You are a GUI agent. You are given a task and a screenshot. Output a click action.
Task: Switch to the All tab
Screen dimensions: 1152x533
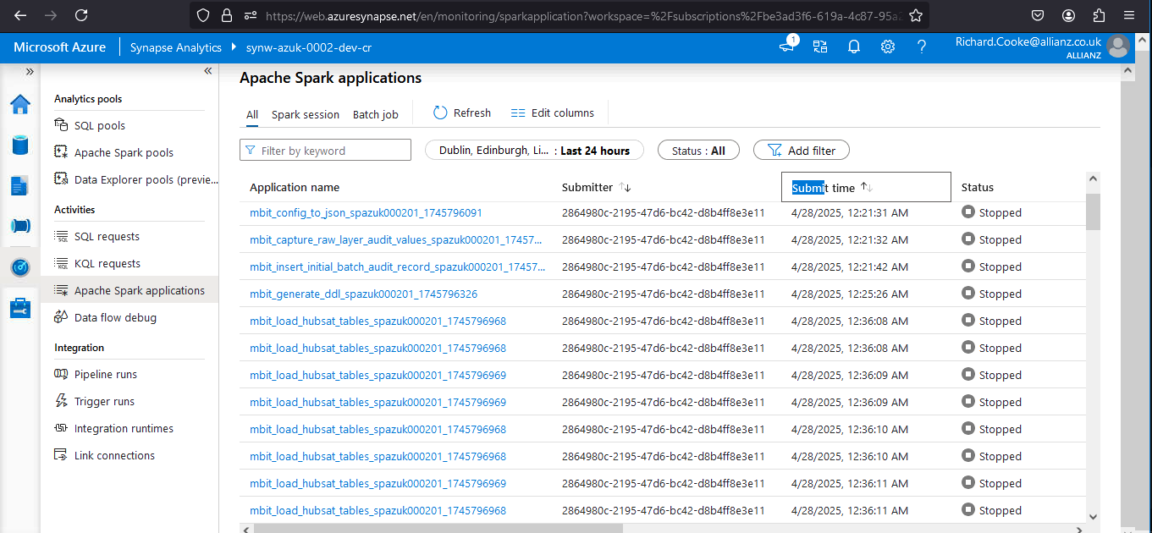(252, 114)
